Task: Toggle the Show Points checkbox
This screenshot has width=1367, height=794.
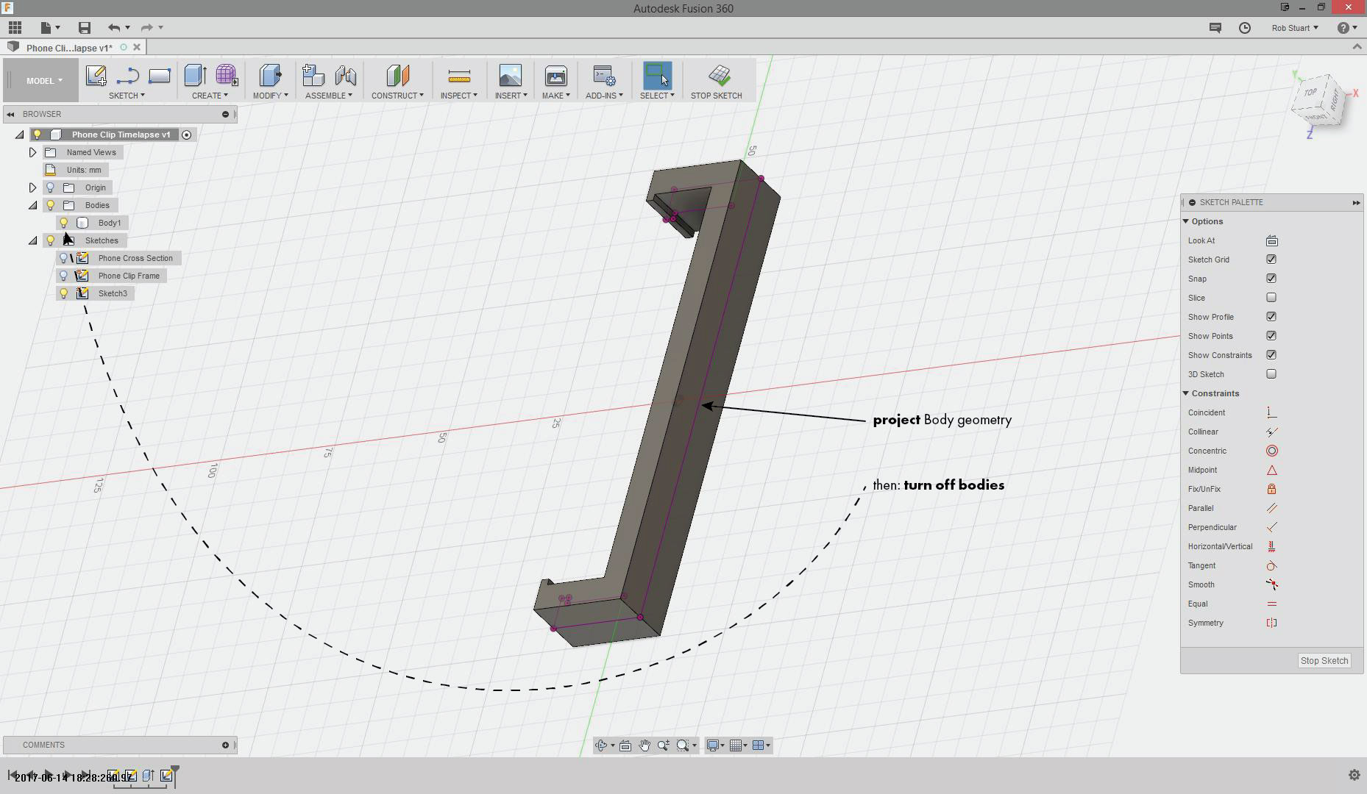Action: (x=1271, y=336)
